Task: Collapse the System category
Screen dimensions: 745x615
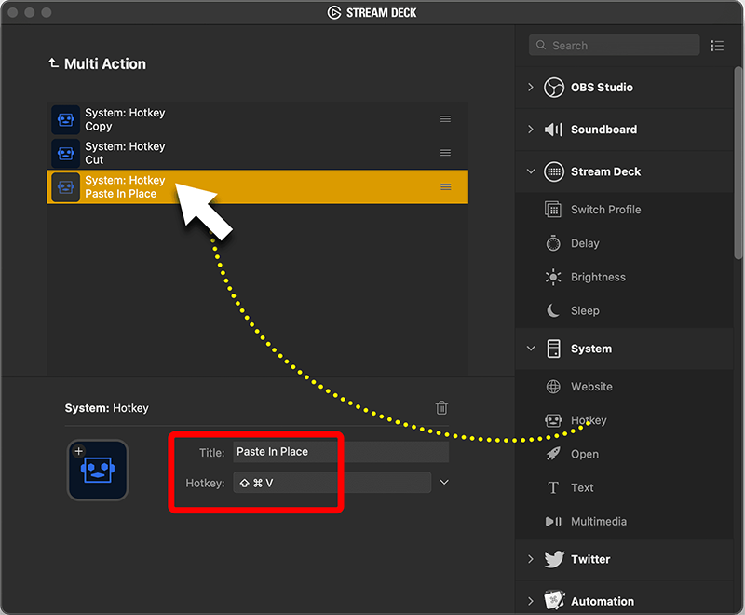Action: click(531, 348)
